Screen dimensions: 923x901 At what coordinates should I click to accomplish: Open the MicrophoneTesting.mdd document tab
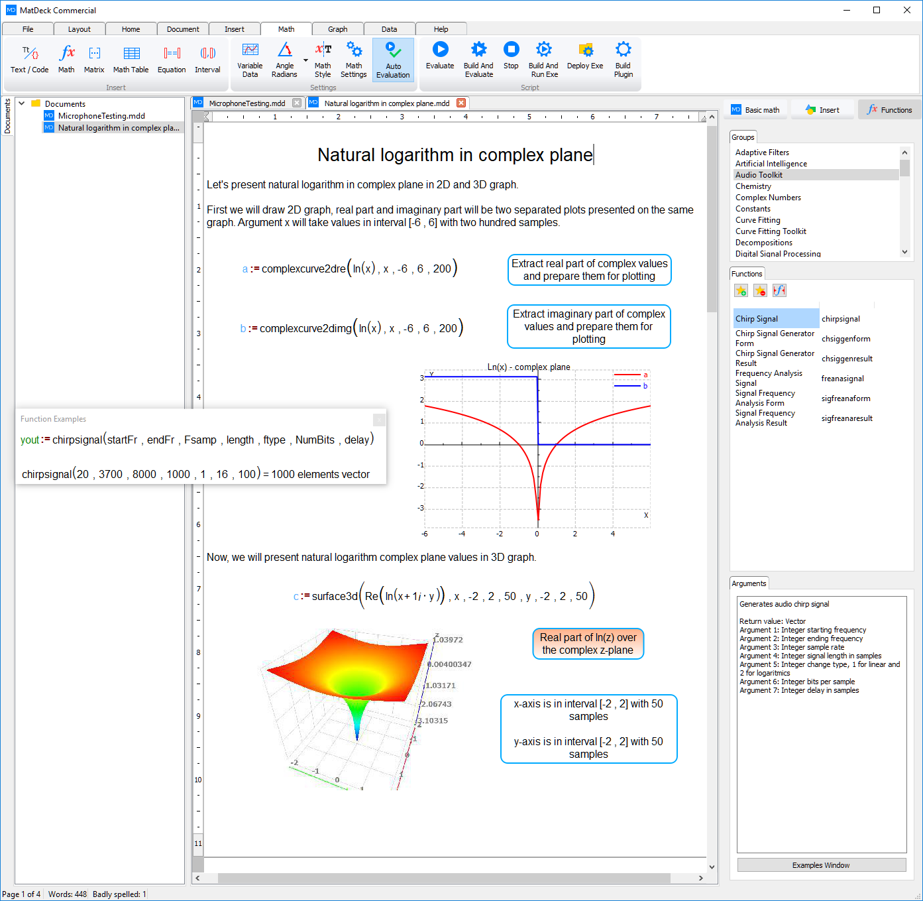point(246,103)
